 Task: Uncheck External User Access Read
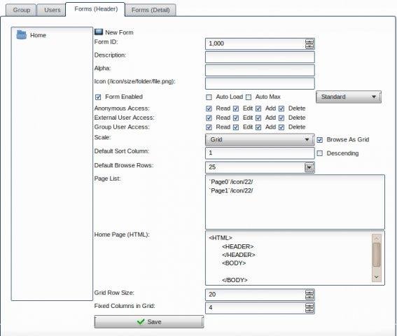click(x=209, y=118)
